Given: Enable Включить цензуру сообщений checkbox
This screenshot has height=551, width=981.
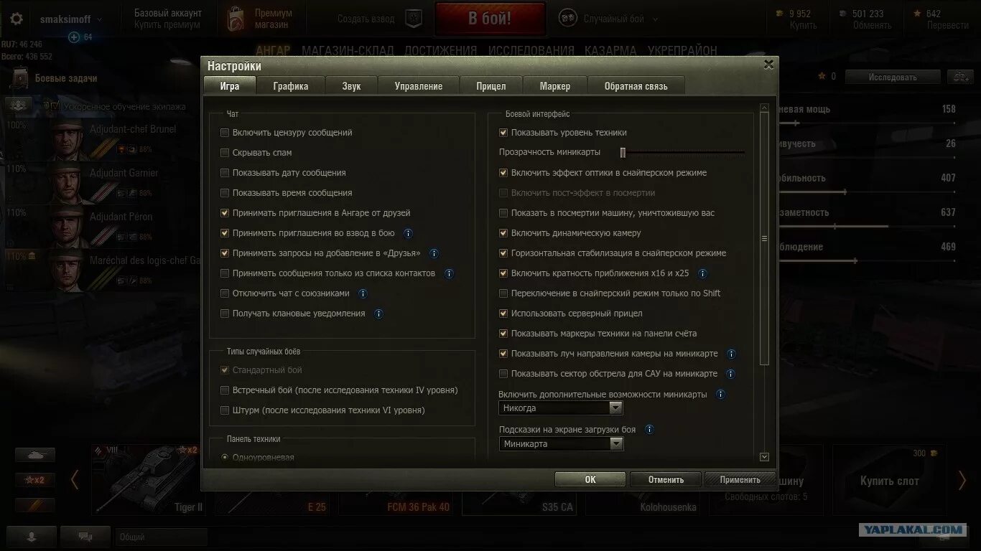Looking at the screenshot, I should (225, 133).
